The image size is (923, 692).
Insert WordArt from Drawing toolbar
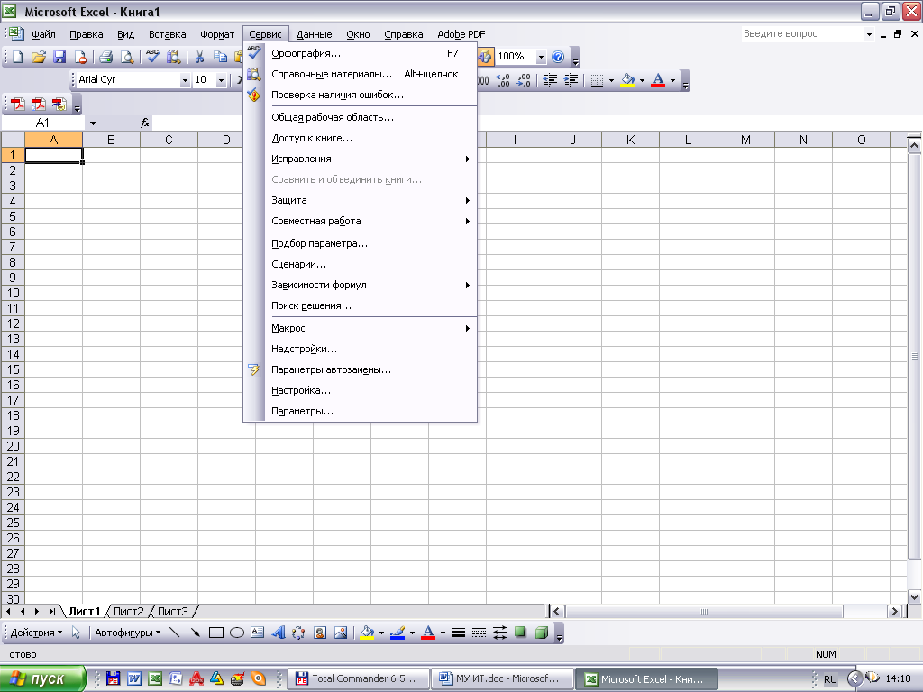279,633
